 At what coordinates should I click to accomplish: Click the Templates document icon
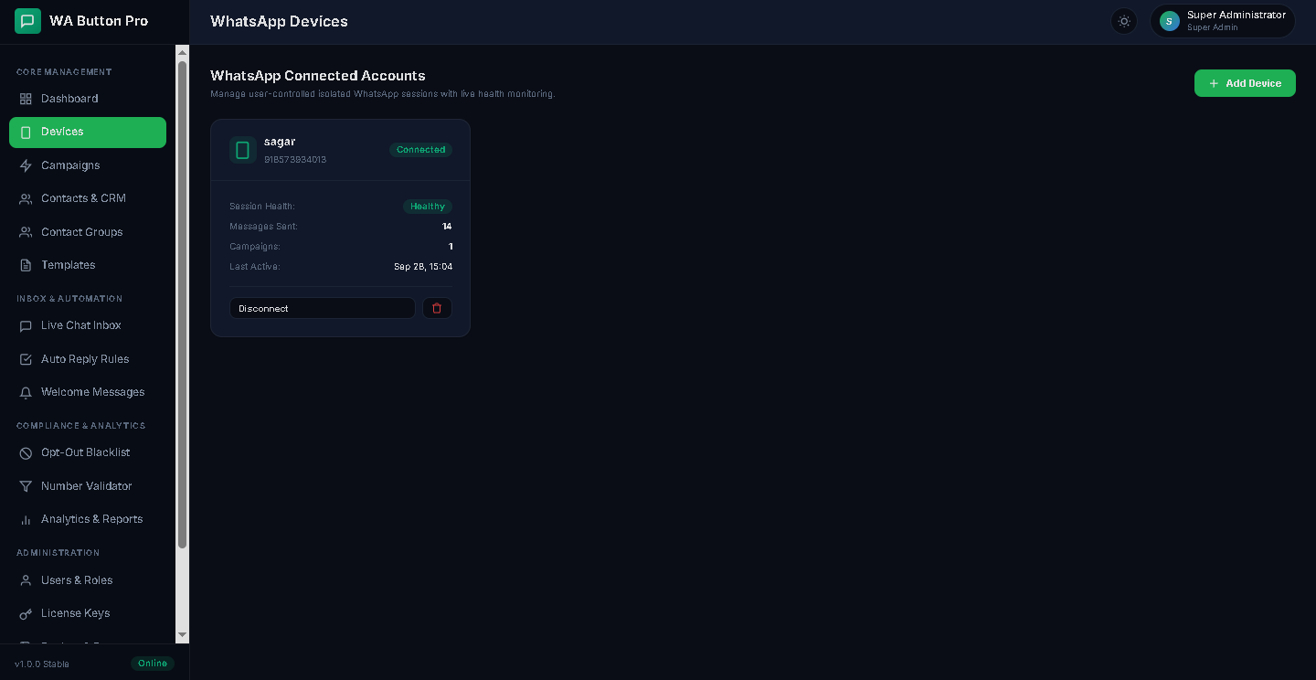26,265
